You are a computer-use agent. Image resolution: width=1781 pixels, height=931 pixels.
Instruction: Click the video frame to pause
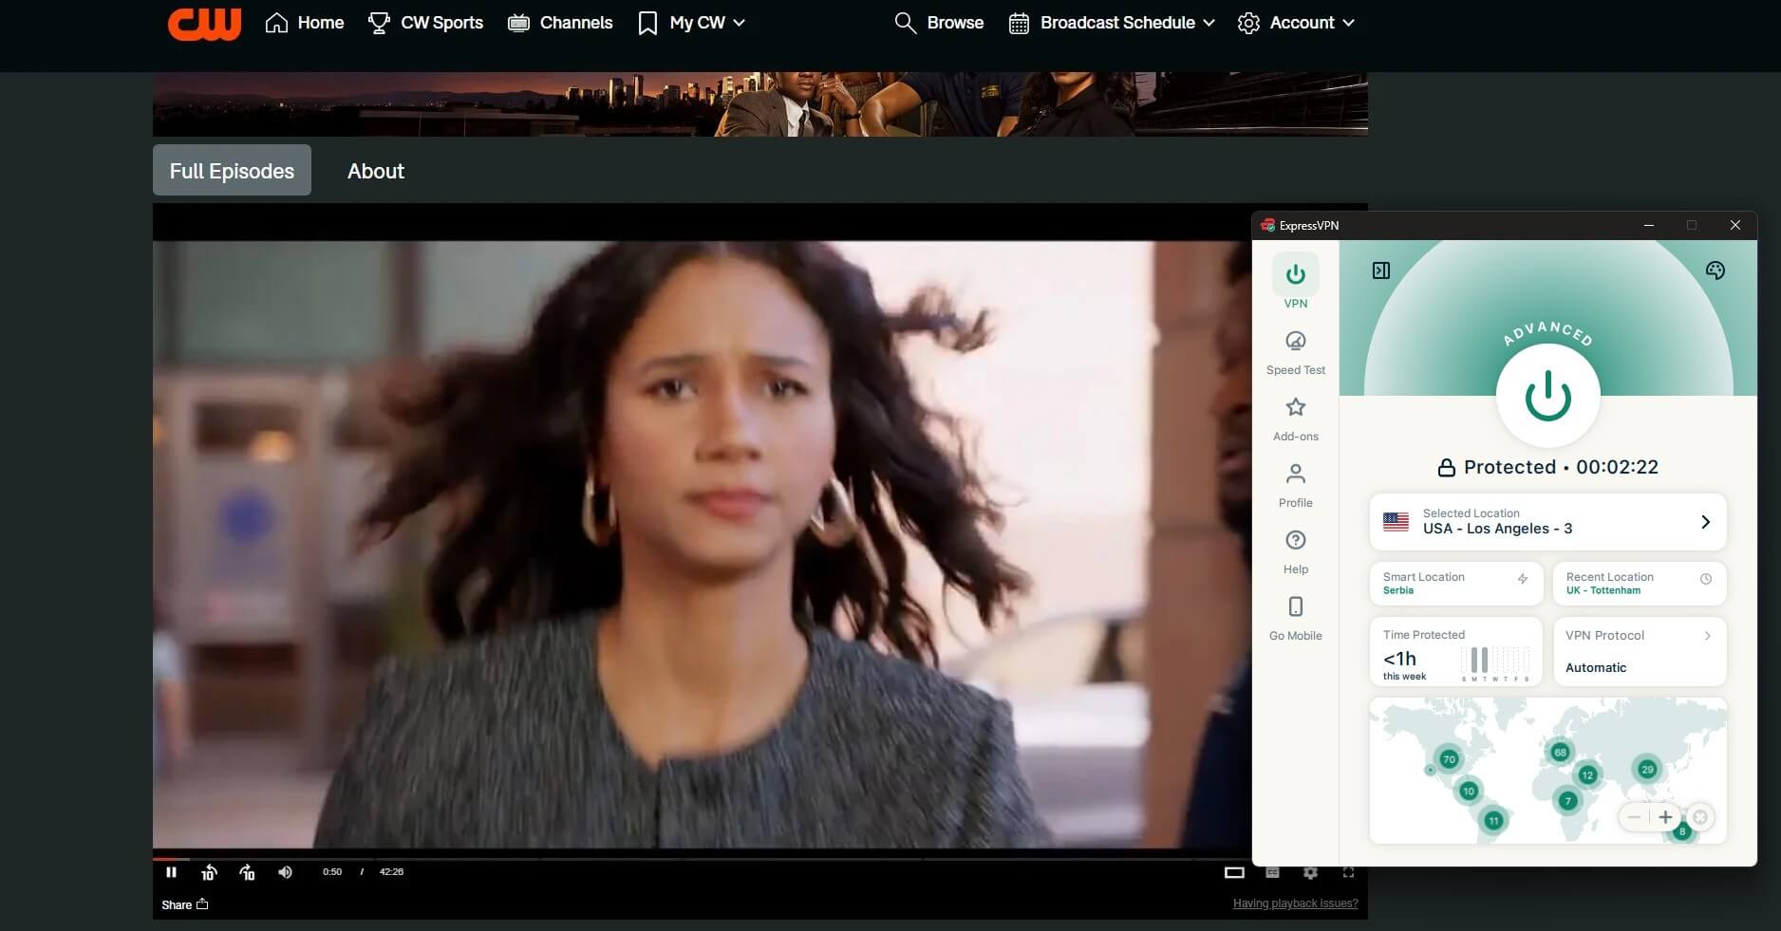pos(703,544)
